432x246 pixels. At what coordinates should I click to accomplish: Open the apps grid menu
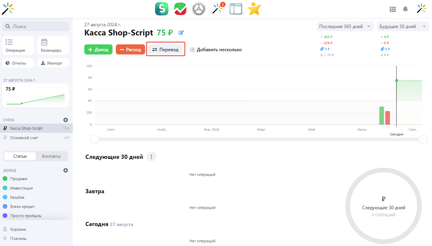coord(393,9)
